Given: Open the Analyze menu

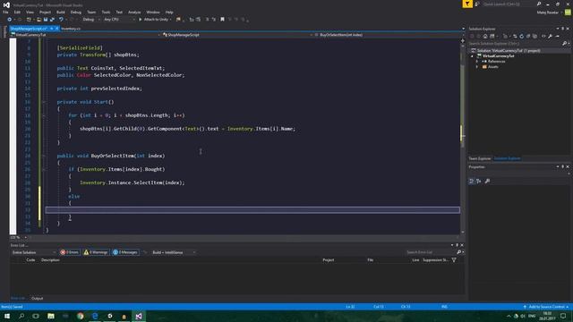Looking at the screenshot, I should point(134,12).
